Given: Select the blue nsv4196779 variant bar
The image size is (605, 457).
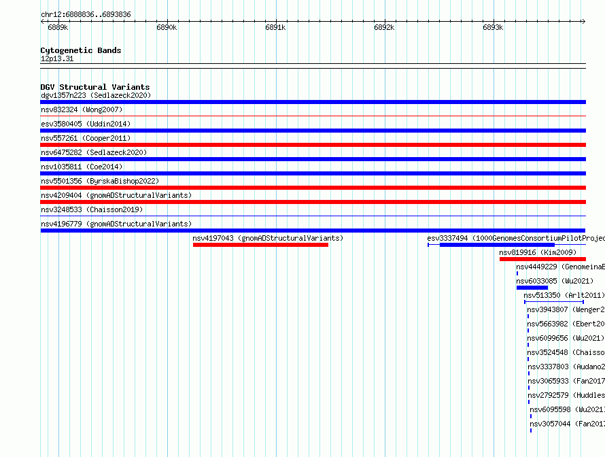Looking at the screenshot, I should pyautogui.click(x=313, y=231).
